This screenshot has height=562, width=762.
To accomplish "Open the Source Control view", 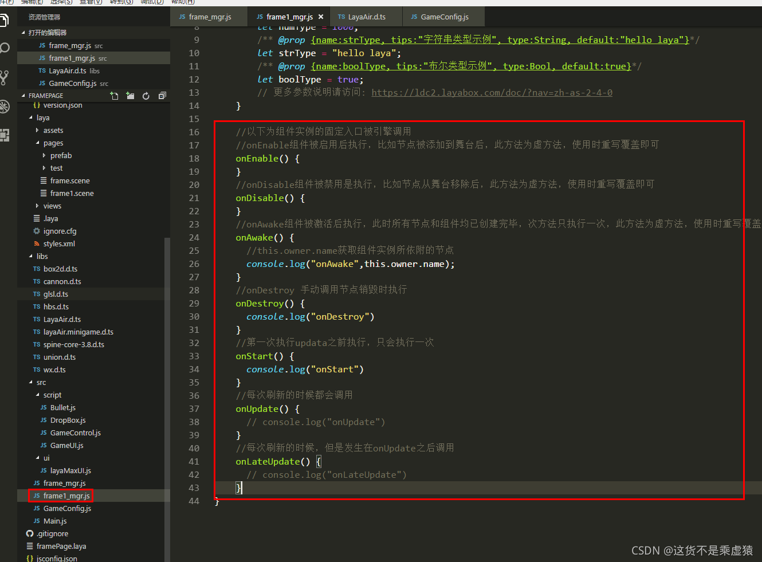I will (5, 77).
